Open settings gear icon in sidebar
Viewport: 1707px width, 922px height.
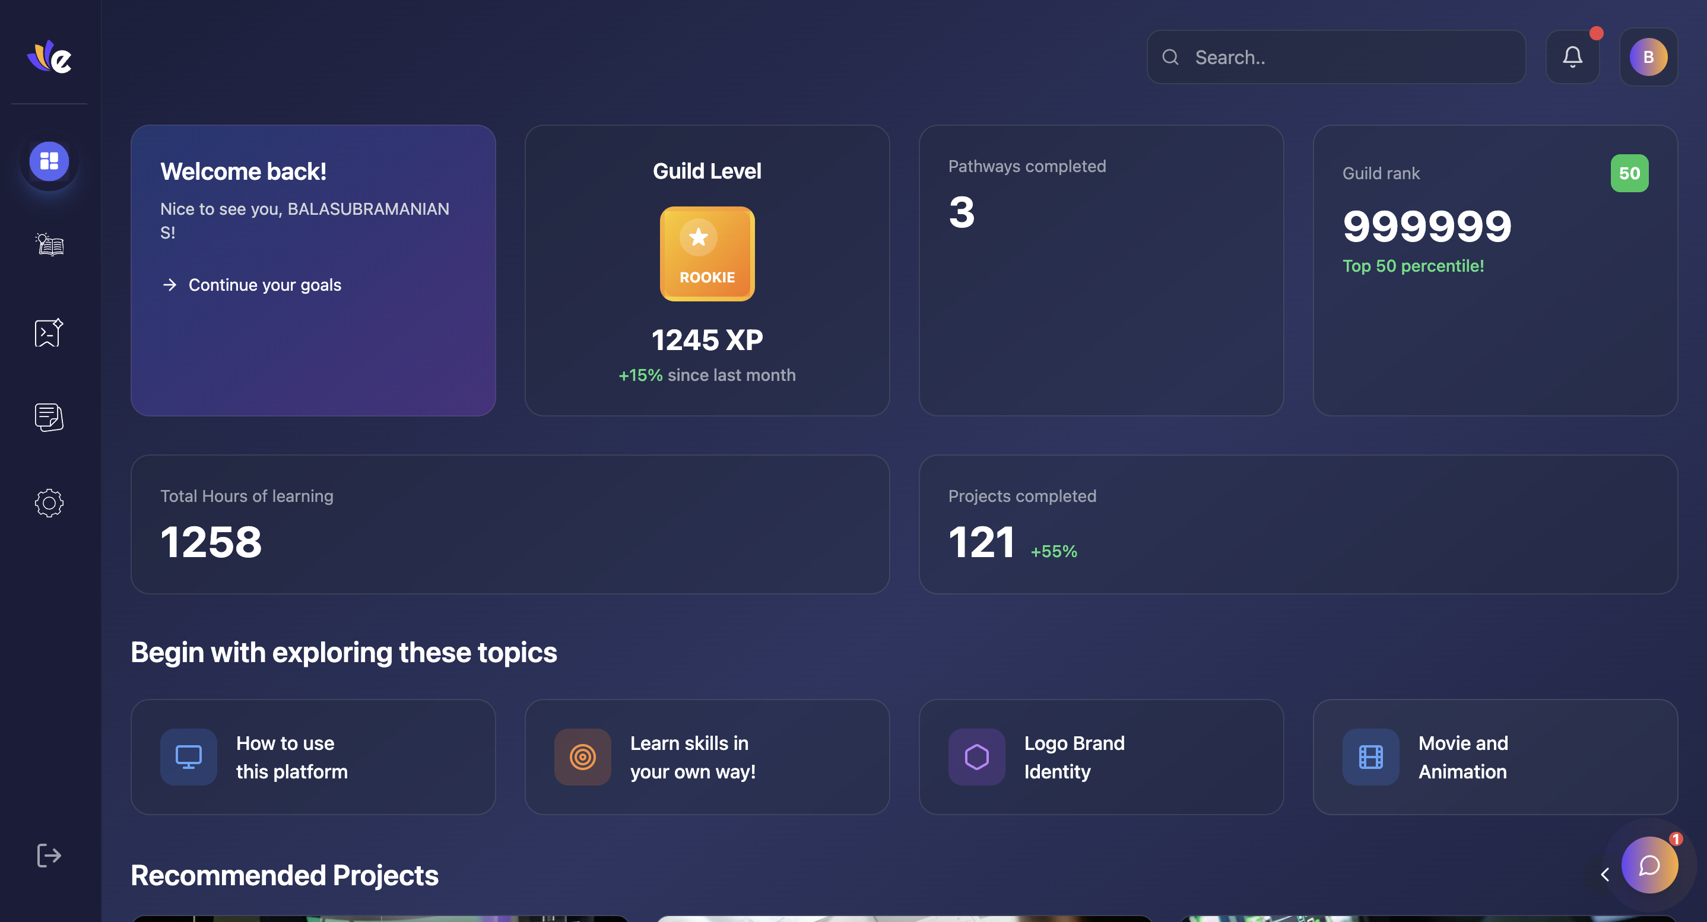[x=49, y=503]
